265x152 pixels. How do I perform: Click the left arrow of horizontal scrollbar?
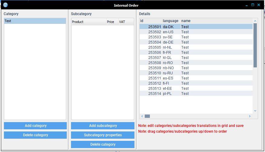pos(142,116)
